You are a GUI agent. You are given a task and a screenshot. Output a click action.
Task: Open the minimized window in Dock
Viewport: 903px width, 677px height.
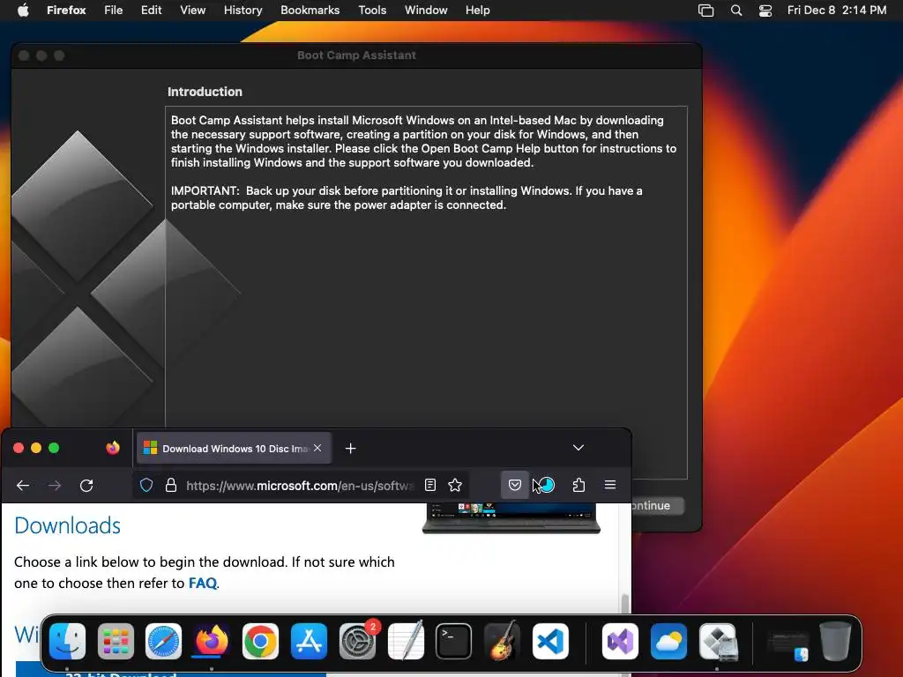[787, 644]
